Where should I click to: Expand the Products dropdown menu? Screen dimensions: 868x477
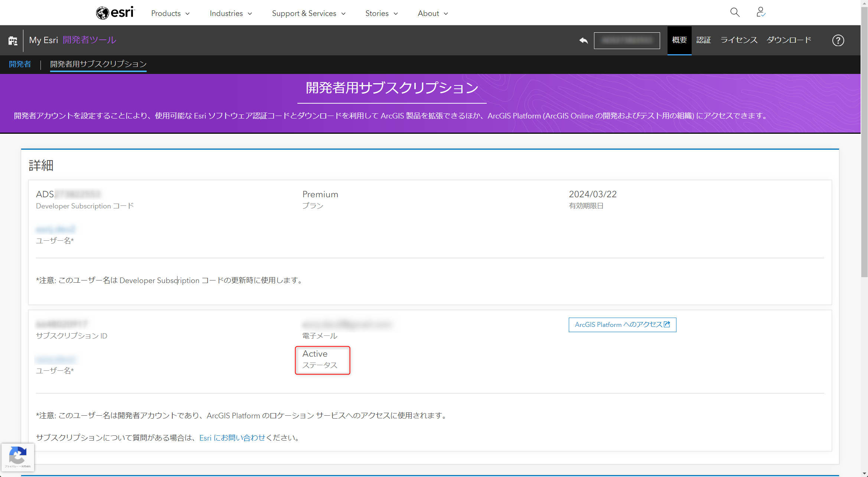(x=170, y=13)
